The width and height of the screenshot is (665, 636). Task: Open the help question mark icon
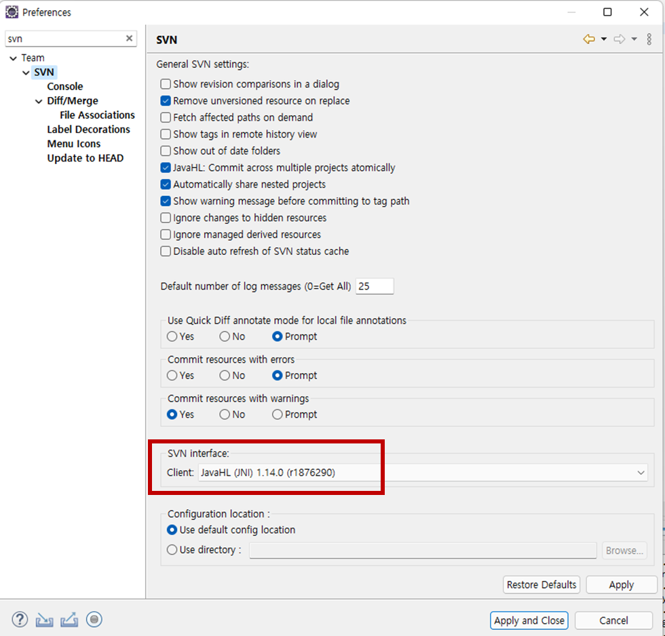point(20,620)
